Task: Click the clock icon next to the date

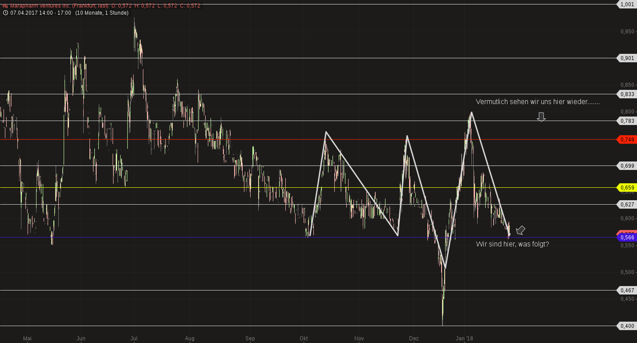Action: tap(5, 13)
